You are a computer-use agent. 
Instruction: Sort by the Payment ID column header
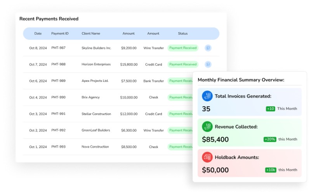(60, 33)
